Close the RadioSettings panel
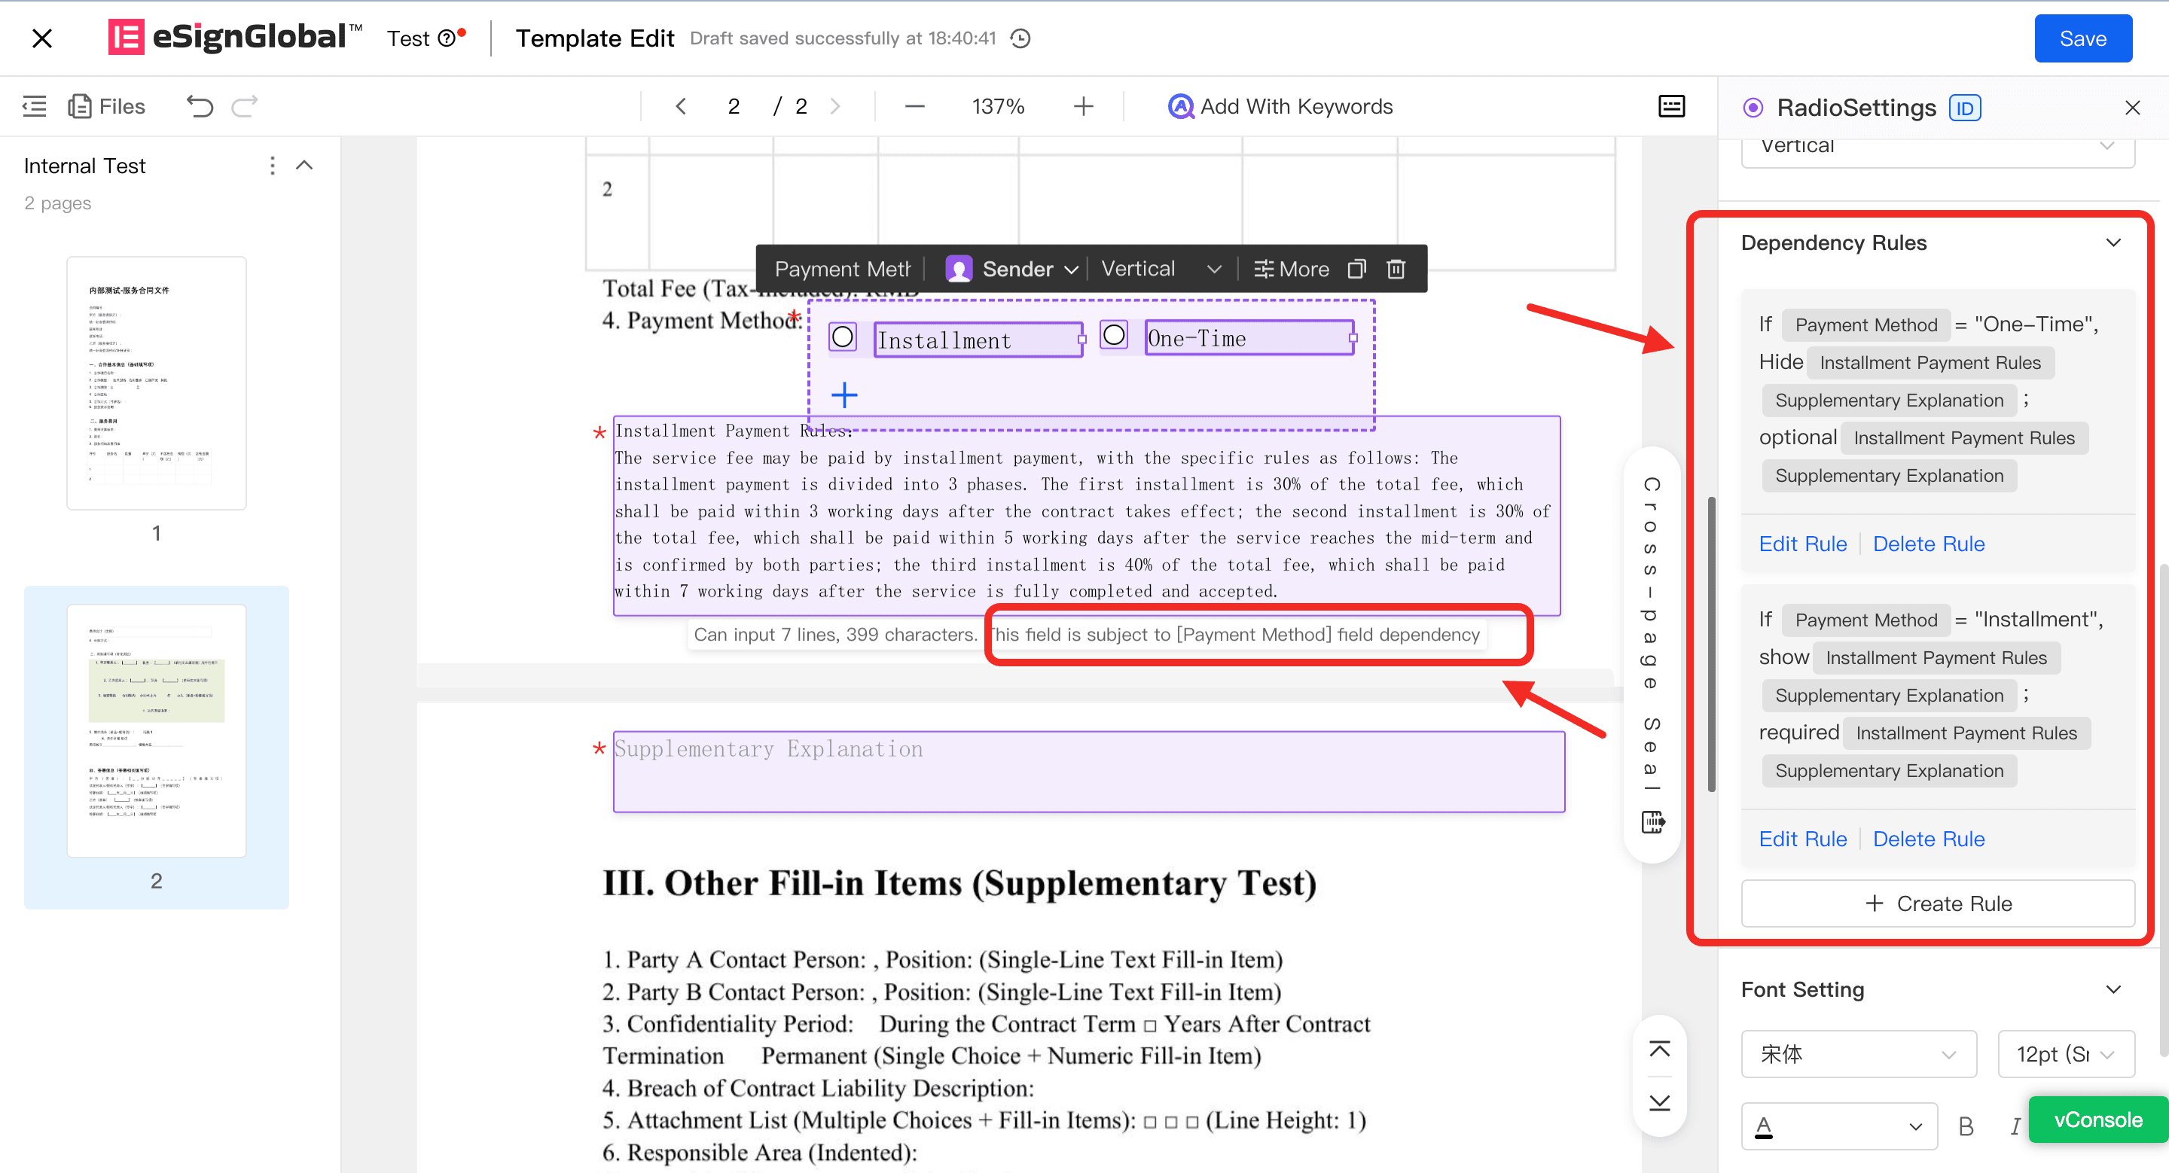 pos(2132,108)
